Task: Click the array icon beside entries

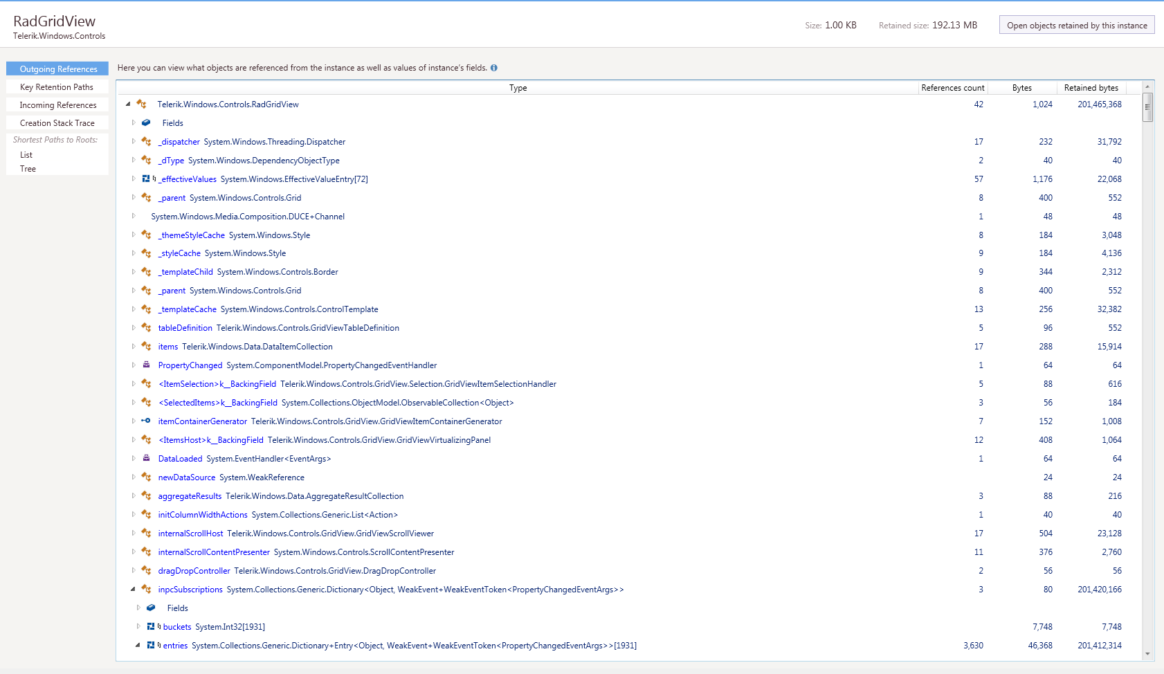Action: (151, 646)
